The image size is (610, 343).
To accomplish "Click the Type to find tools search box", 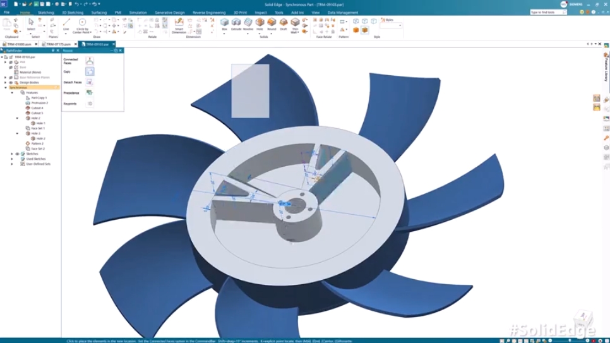I will coord(546,12).
